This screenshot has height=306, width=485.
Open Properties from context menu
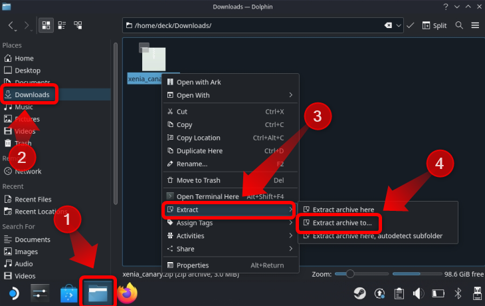pos(231,265)
